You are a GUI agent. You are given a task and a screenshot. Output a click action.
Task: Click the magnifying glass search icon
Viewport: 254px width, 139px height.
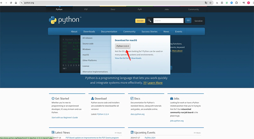(150, 21)
